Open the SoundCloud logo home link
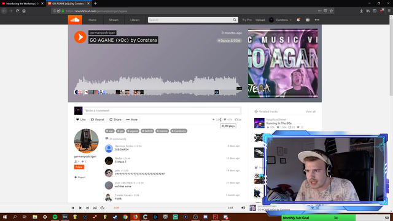 [75, 20]
